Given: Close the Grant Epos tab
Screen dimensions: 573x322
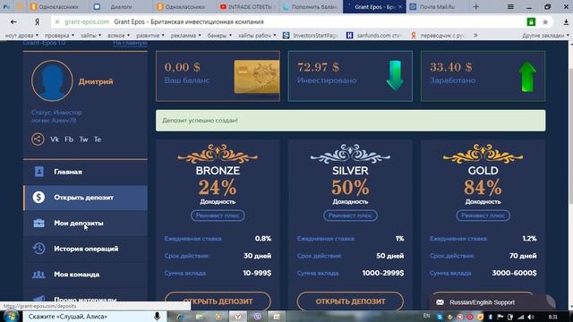Looking at the screenshot, I should [400, 7].
